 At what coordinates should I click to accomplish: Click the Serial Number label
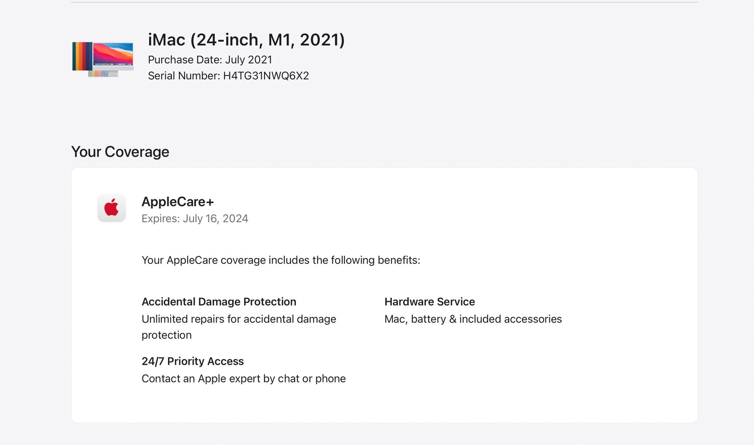[184, 76]
